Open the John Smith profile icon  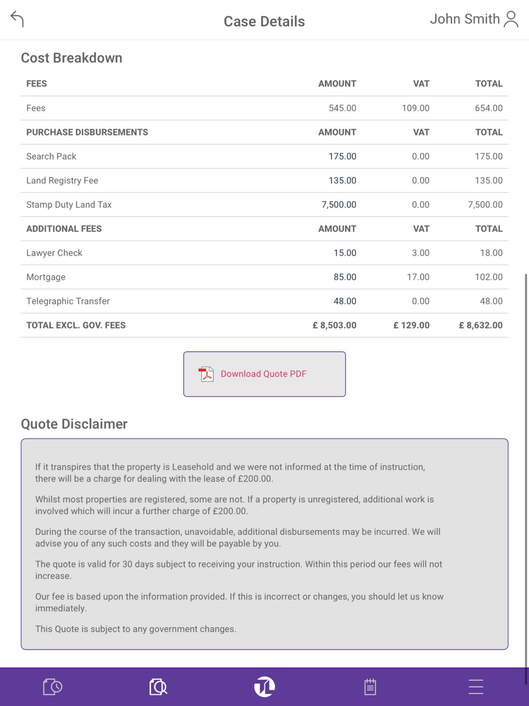(511, 19)
